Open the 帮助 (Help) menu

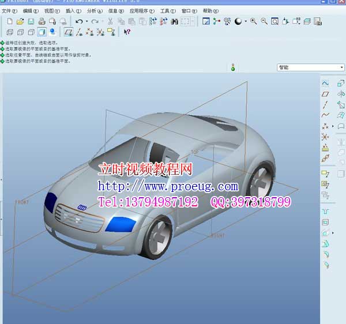tap(210, 11)
